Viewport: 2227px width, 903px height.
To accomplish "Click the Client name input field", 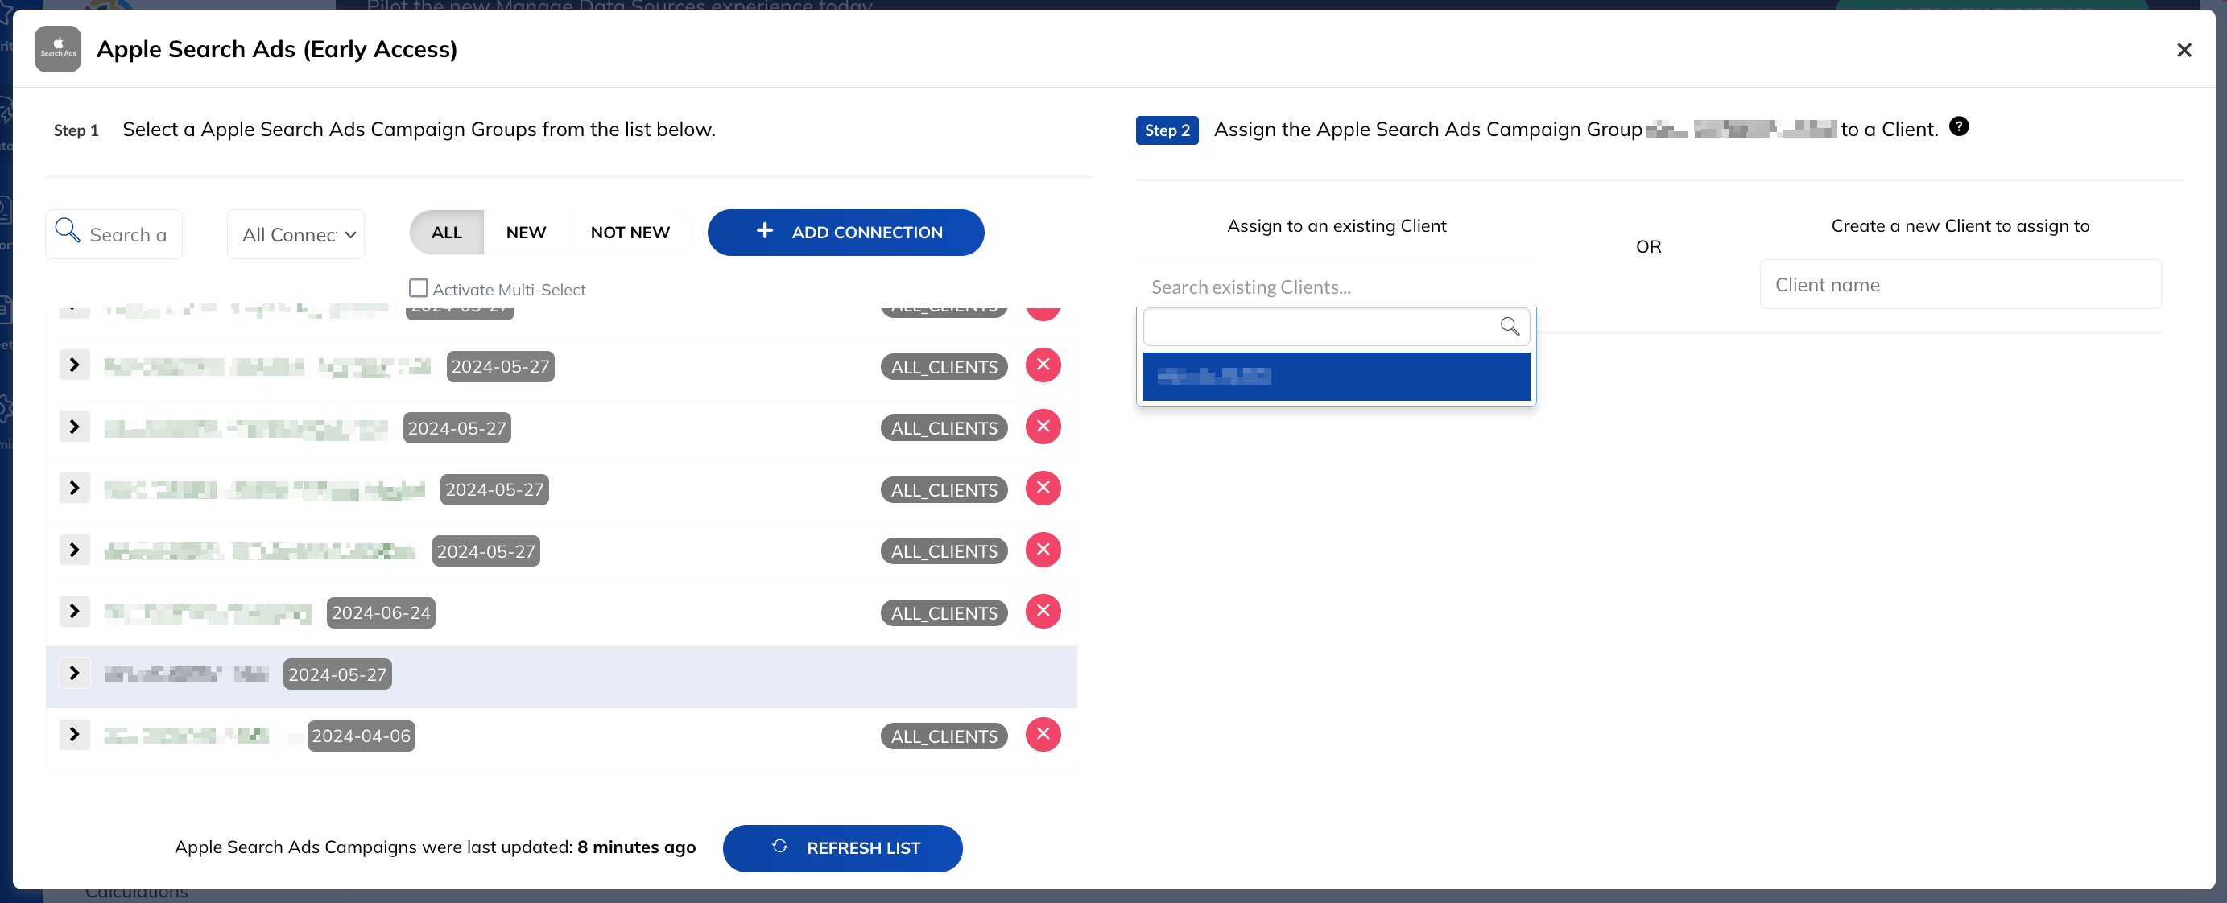I will [1960, 284].
